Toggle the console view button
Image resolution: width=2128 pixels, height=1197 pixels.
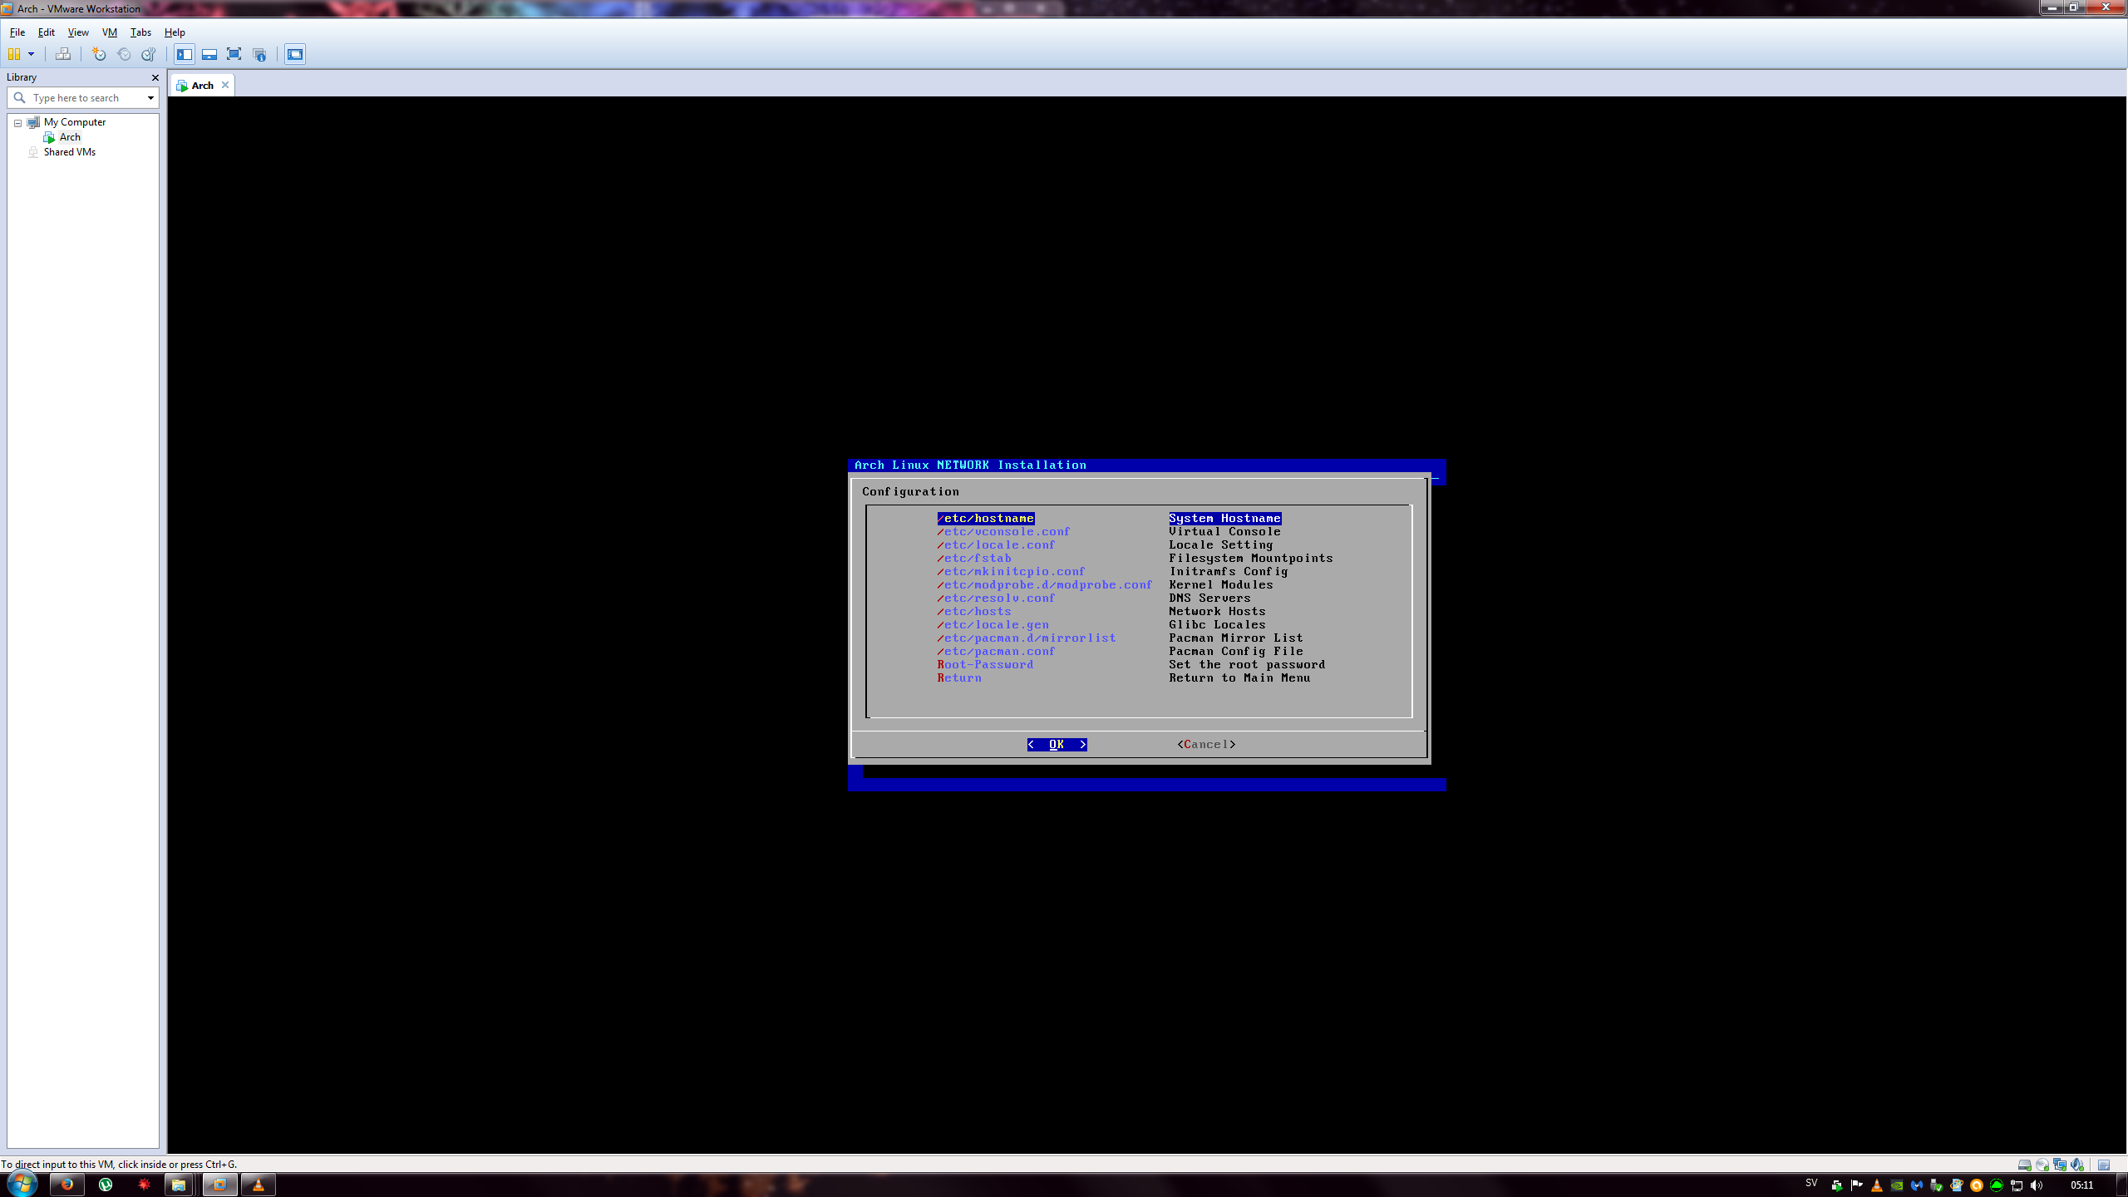coord(295,54)
